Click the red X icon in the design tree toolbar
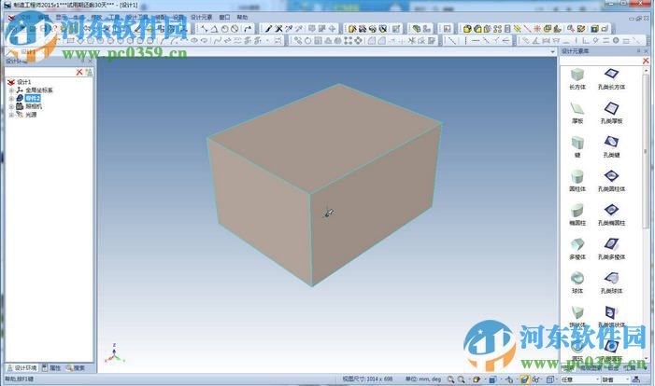Image resolution: width=655 pixels, height=386 pixels. pos(79,72)
